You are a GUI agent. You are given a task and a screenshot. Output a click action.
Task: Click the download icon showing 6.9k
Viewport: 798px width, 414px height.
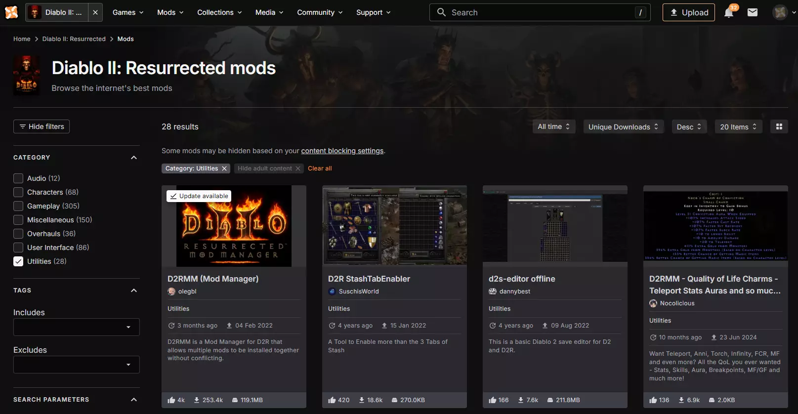tap(681, 400)
